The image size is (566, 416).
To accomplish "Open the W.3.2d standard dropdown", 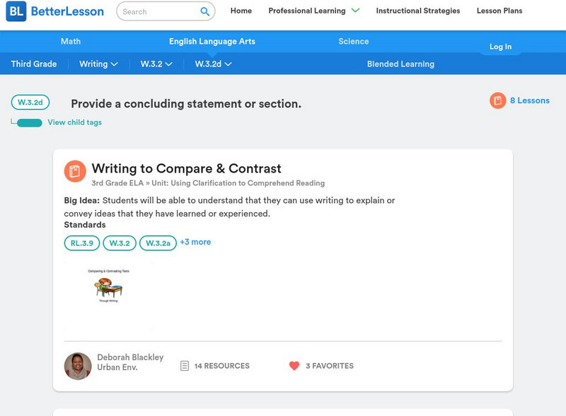I will [213, 64].
